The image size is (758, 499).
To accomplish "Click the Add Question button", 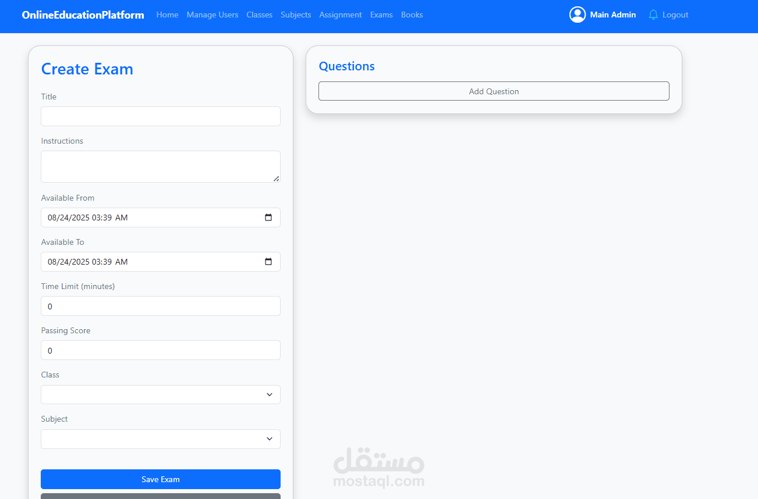I will pyautogui.click(x=494, y=91).
